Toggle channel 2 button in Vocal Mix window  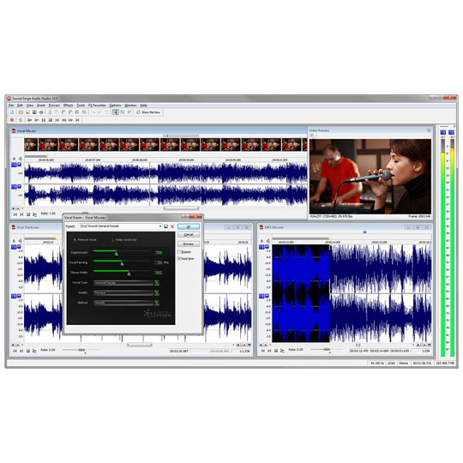point(14,187)
